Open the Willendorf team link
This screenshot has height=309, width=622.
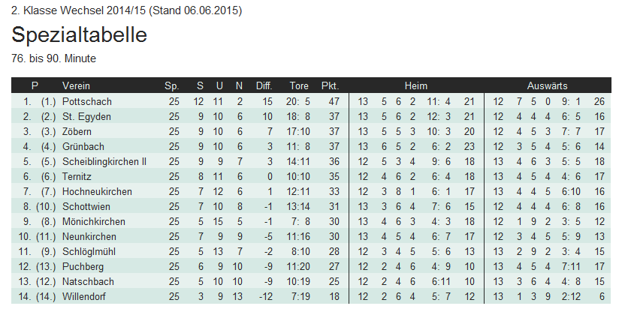[86, 296]
